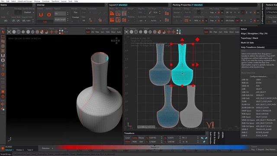Click the top Fit icon in Layout panel

pos(118,13)
